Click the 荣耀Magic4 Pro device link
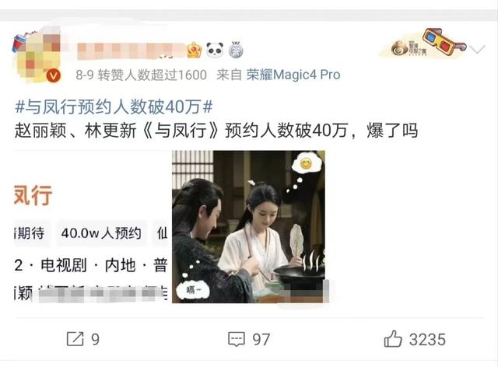498x367 pixels. [x=293, y=75]
